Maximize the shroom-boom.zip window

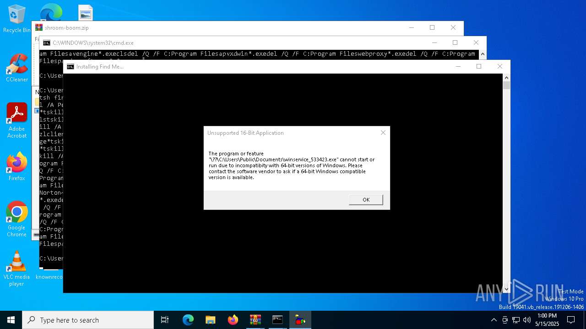[432, 27]
